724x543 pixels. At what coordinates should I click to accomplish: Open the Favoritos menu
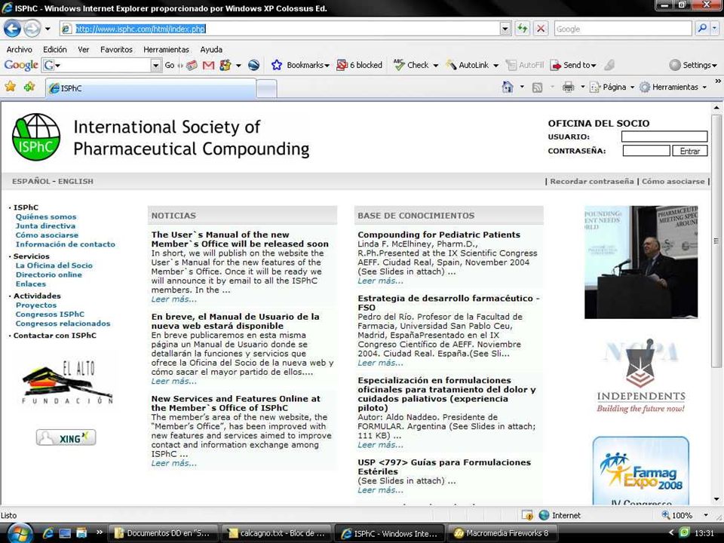tap(116, 50)
